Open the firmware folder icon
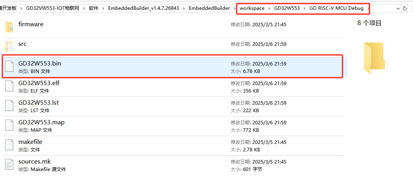 pos(9,27)
